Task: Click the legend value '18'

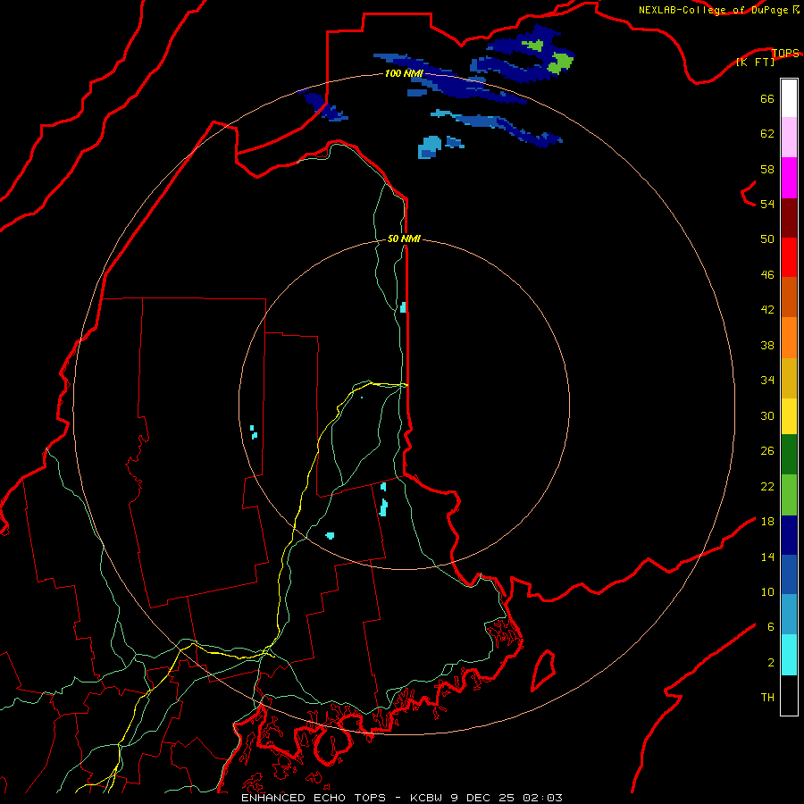Action: click(767, 522)
